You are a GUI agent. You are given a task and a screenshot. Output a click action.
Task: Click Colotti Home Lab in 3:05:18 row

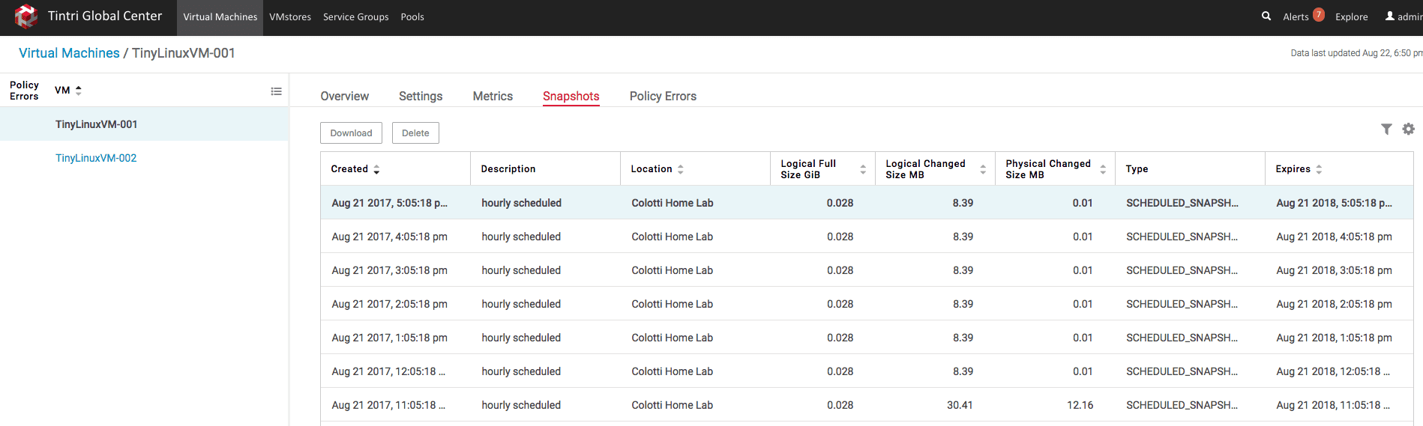click(672, 270)
